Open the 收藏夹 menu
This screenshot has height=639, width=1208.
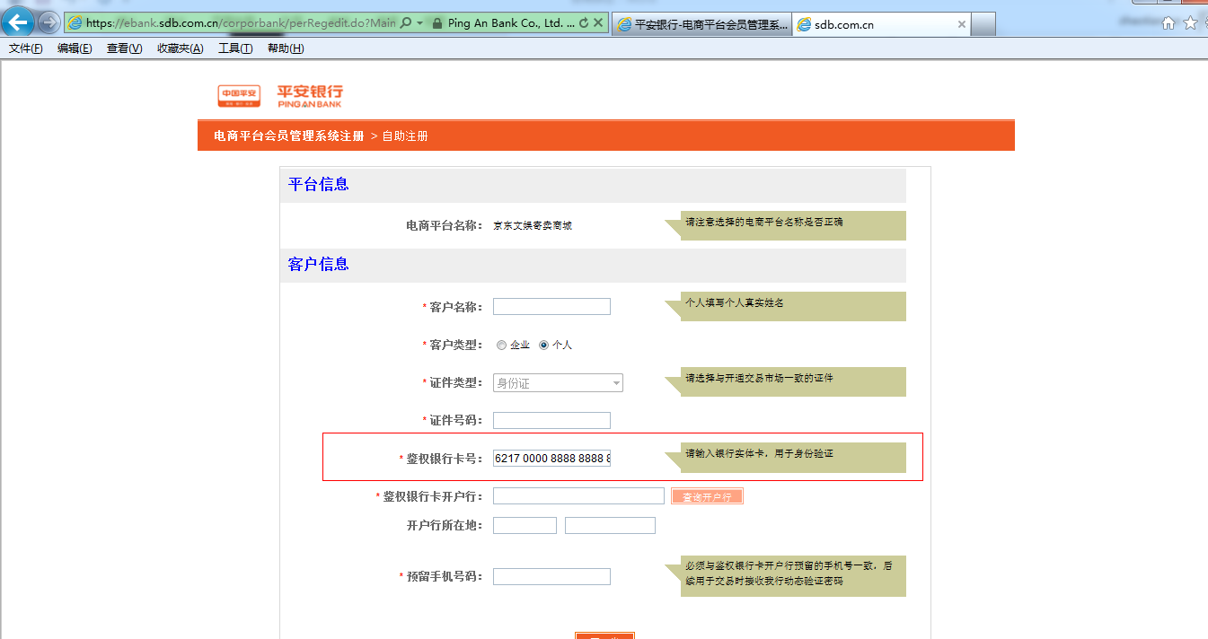(180, 48)
